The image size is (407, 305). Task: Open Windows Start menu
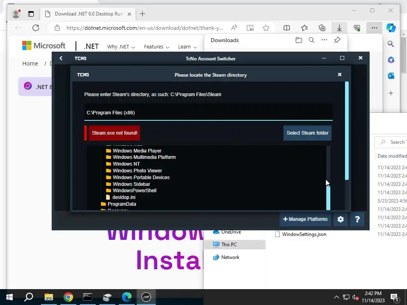(x=10, y=297)
